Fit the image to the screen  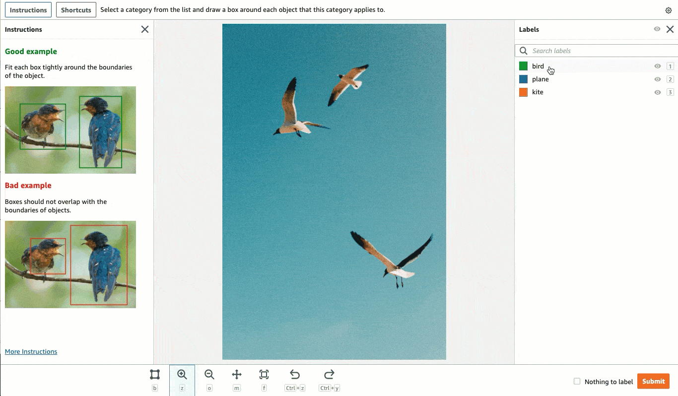[264, 375]
